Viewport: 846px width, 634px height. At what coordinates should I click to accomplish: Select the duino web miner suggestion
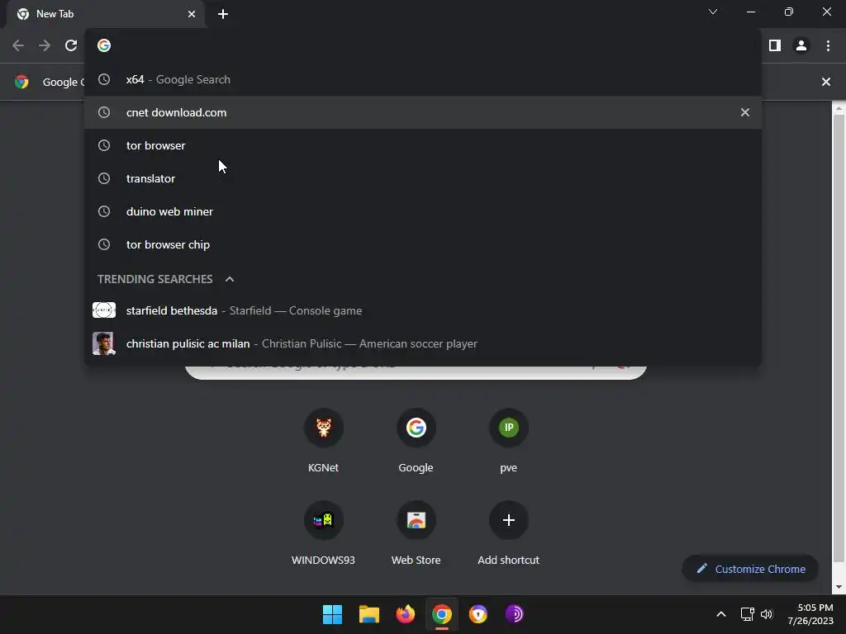423,211
